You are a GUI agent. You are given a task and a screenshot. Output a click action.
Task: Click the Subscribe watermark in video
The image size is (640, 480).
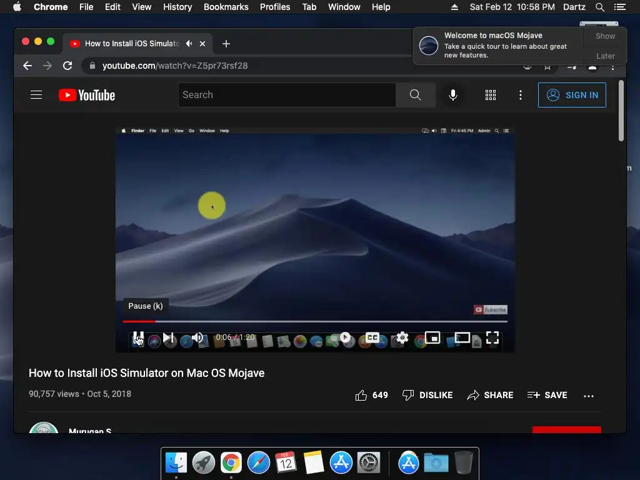click(x=490, y=310)
